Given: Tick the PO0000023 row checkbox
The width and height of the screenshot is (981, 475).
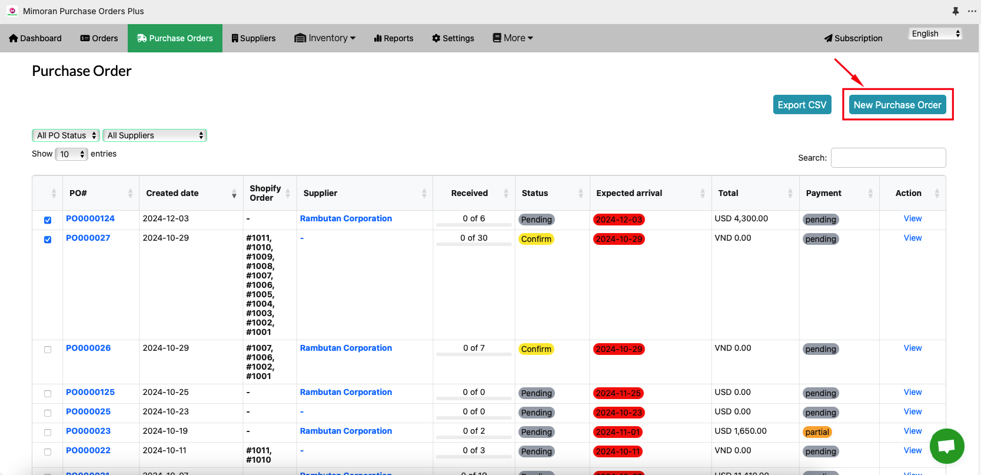Looking at the screenshot, I should [48, 433].
